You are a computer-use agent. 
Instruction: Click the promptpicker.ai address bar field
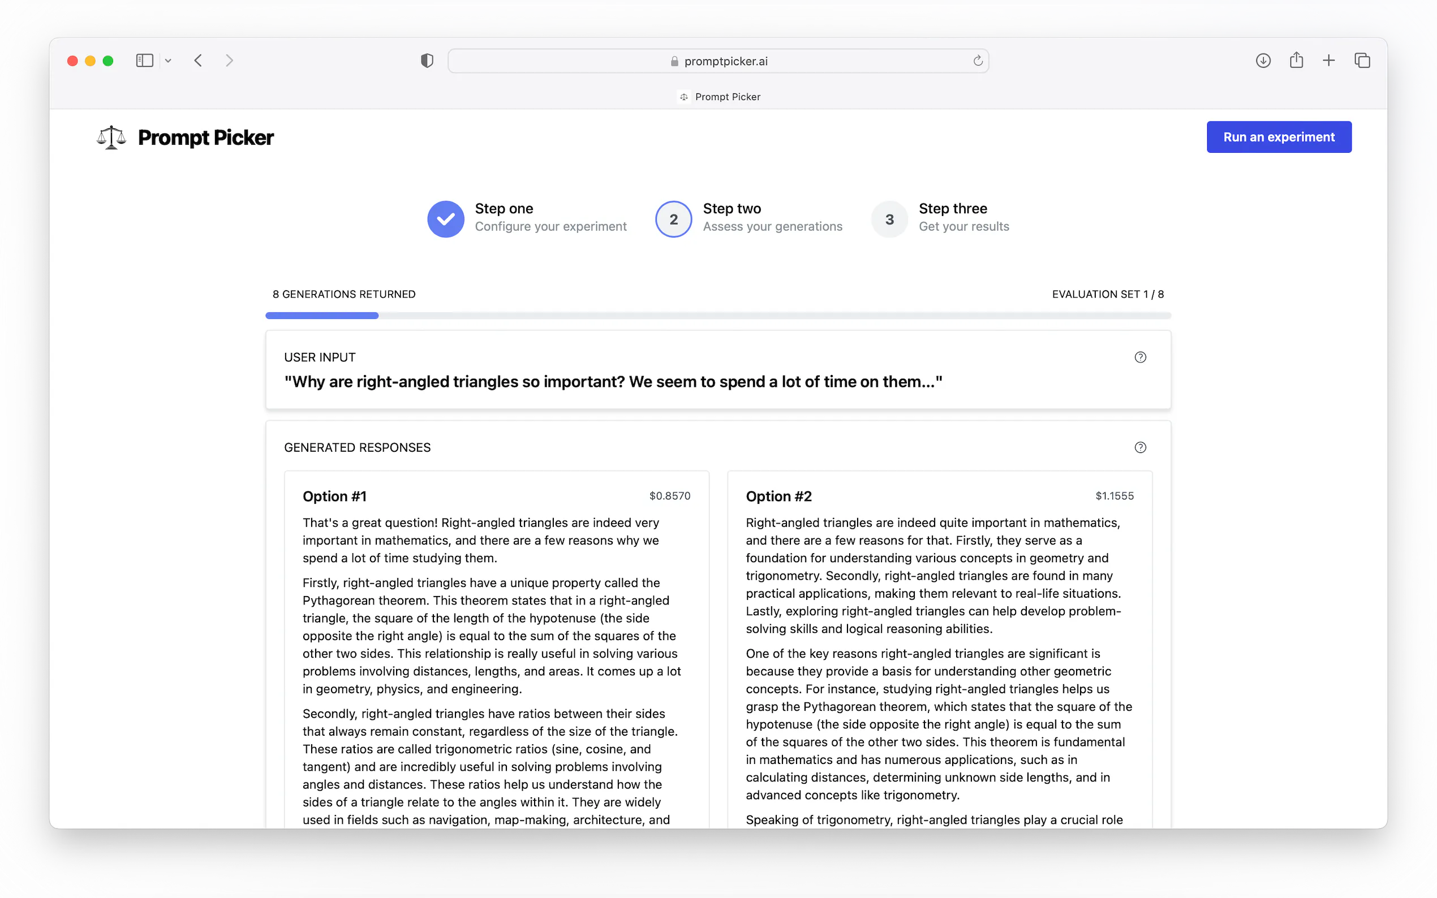point(717,61)
